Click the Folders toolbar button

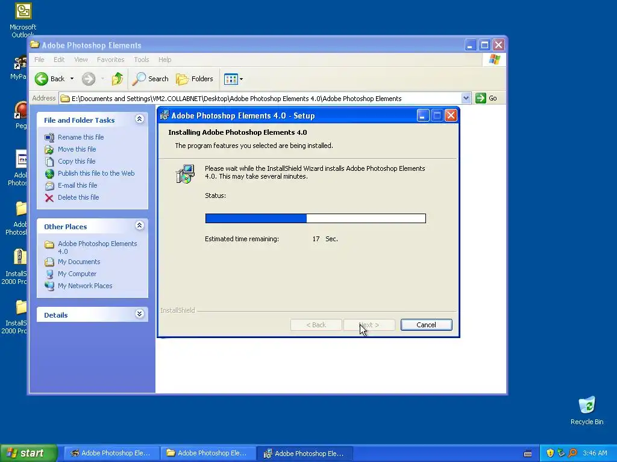[195, 79]
